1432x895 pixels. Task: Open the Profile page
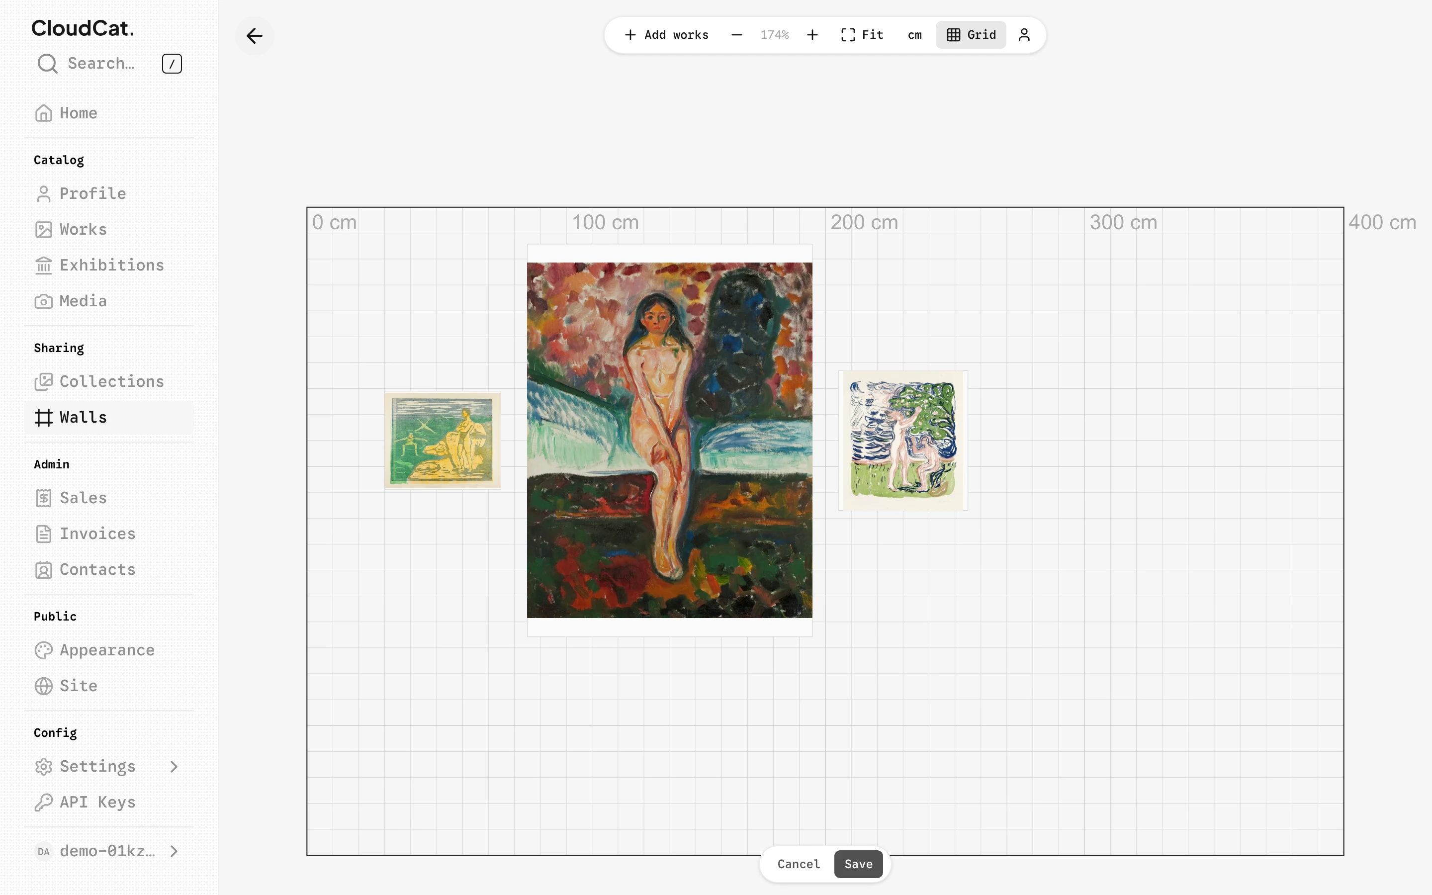click(109, 193)
